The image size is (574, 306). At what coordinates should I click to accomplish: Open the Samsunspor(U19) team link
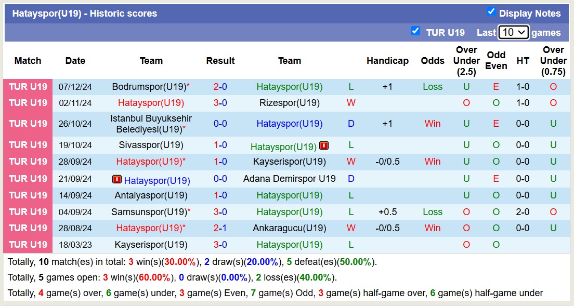[151, 211]
